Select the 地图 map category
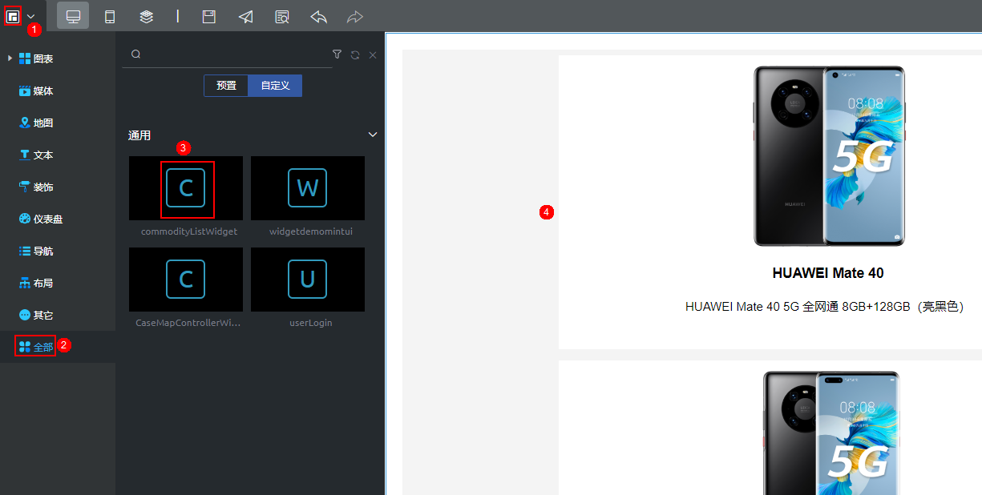Screen dimensions: 982x495 [x=36, y=123]
